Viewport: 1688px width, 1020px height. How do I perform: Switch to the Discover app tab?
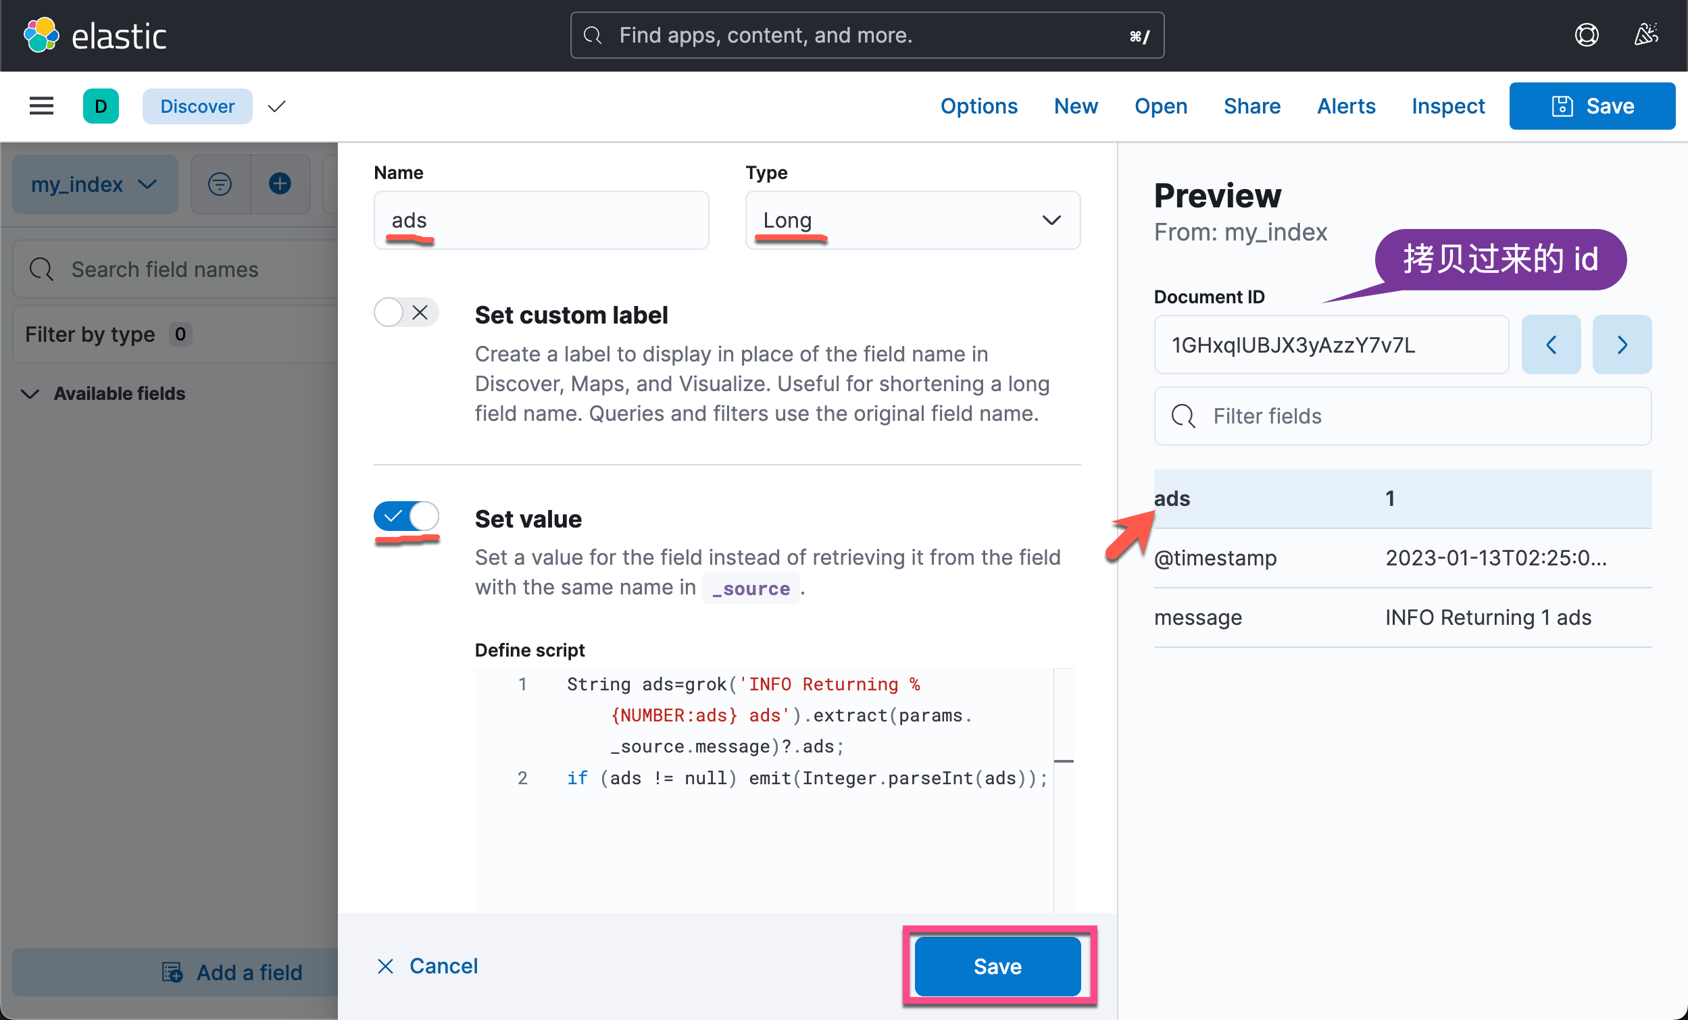[197, 105]
